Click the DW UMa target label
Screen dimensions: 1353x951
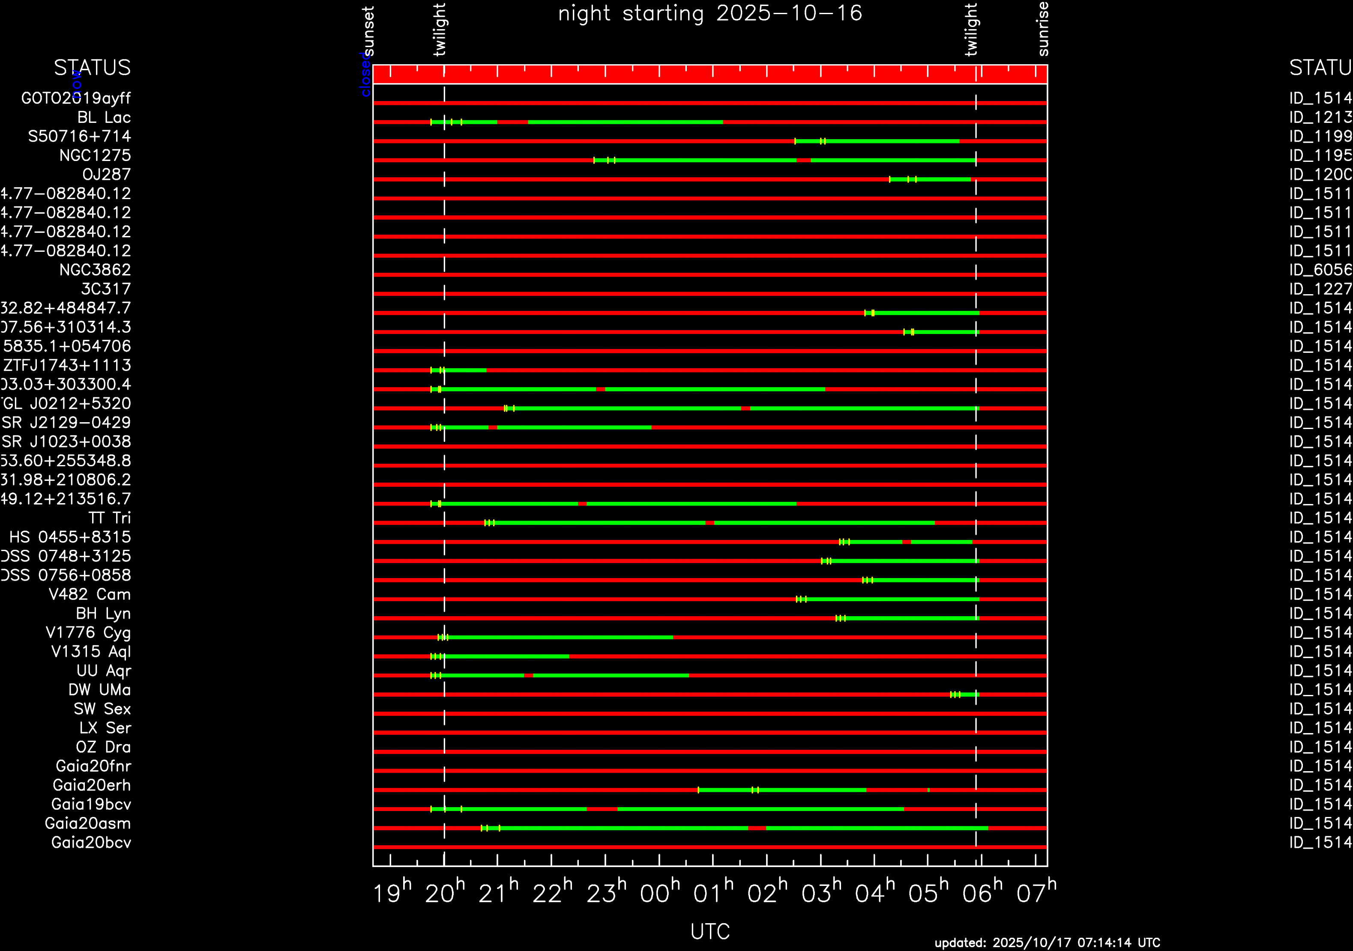[99, 689]
